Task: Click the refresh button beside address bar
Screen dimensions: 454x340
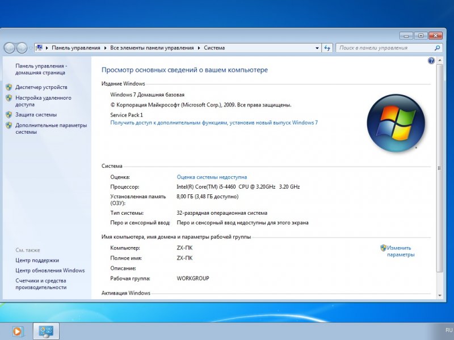Action: 327,48
